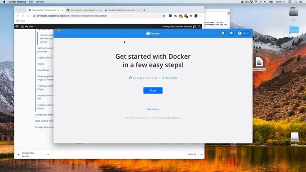306x172 pixels.
Task: Click the browser forward arrow
Action: click(x=23, y=16)
